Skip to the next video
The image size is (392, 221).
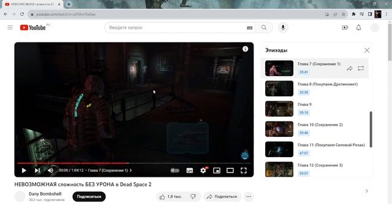pos(37,171)
